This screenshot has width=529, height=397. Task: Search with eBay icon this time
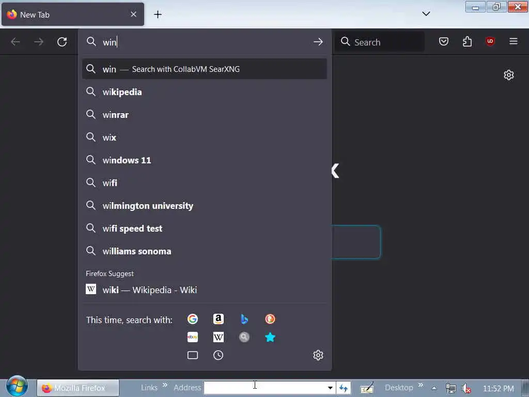tap(193, 337)
